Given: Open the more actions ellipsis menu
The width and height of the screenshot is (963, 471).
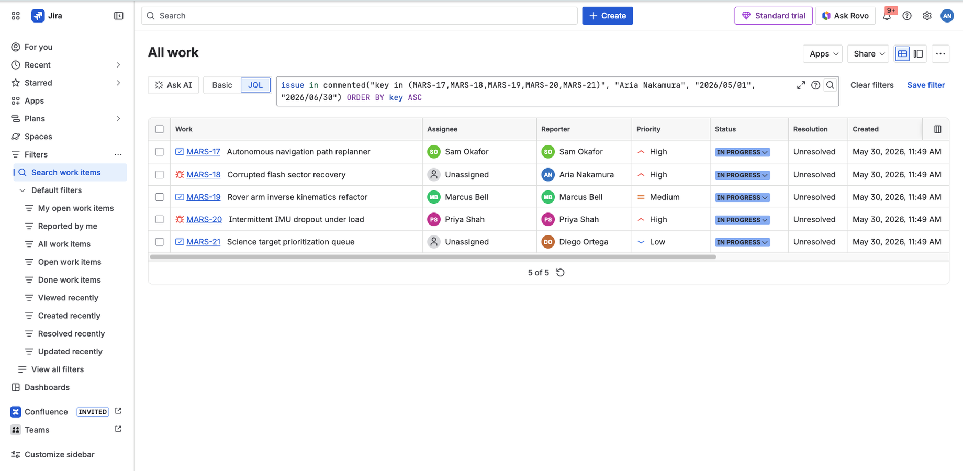Looking at the screenshot, I should click(x=940, y=53).
